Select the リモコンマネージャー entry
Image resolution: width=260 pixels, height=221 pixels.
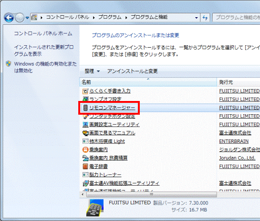coord(112,108)
